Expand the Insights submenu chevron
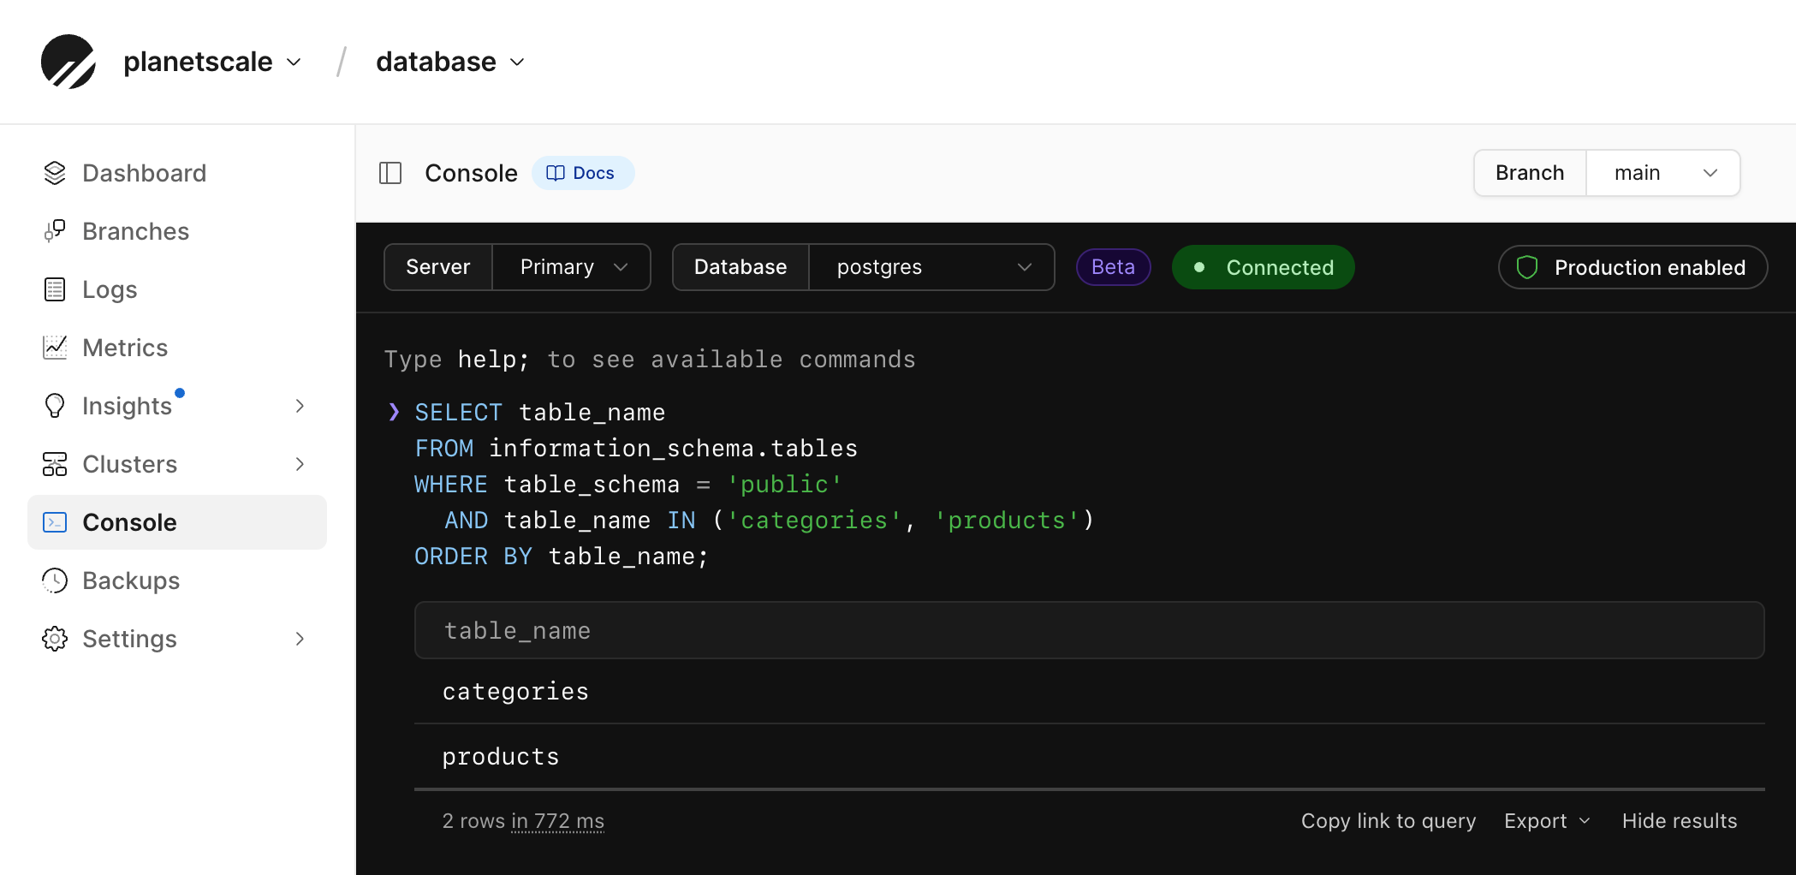1796x875 pixels. (300, 406)
